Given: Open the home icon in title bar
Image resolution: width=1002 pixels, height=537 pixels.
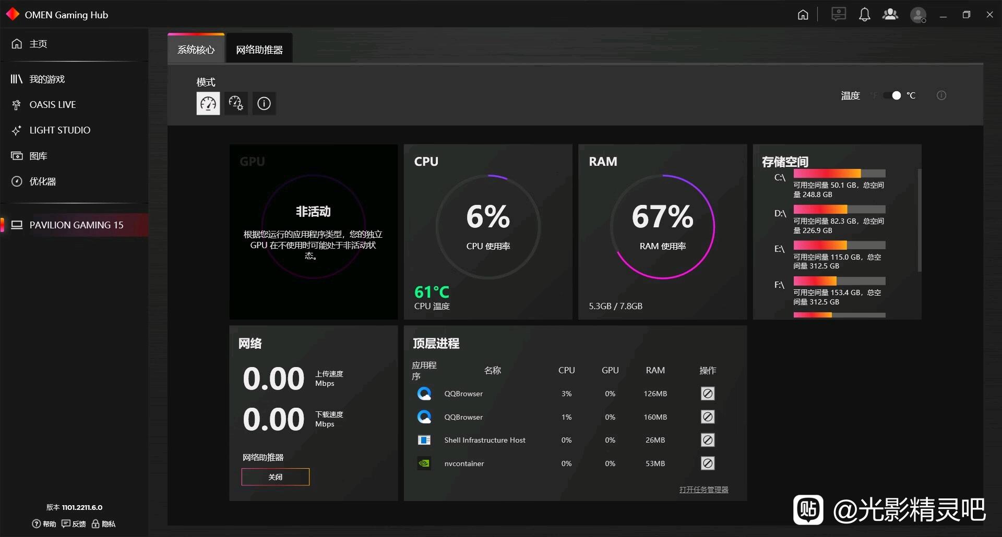Looking at the screenshot, I should coord(803,15).
